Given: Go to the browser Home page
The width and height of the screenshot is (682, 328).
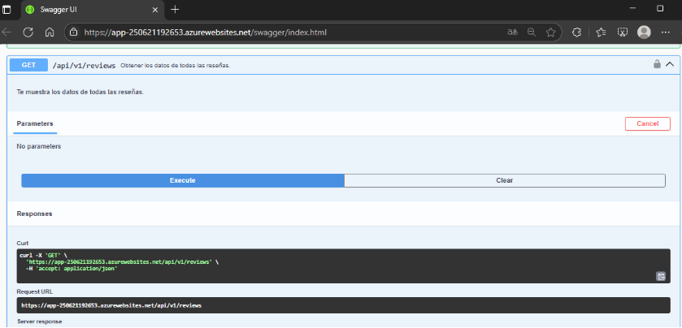Looking at the screenshot, I should (x=50, y=32).
